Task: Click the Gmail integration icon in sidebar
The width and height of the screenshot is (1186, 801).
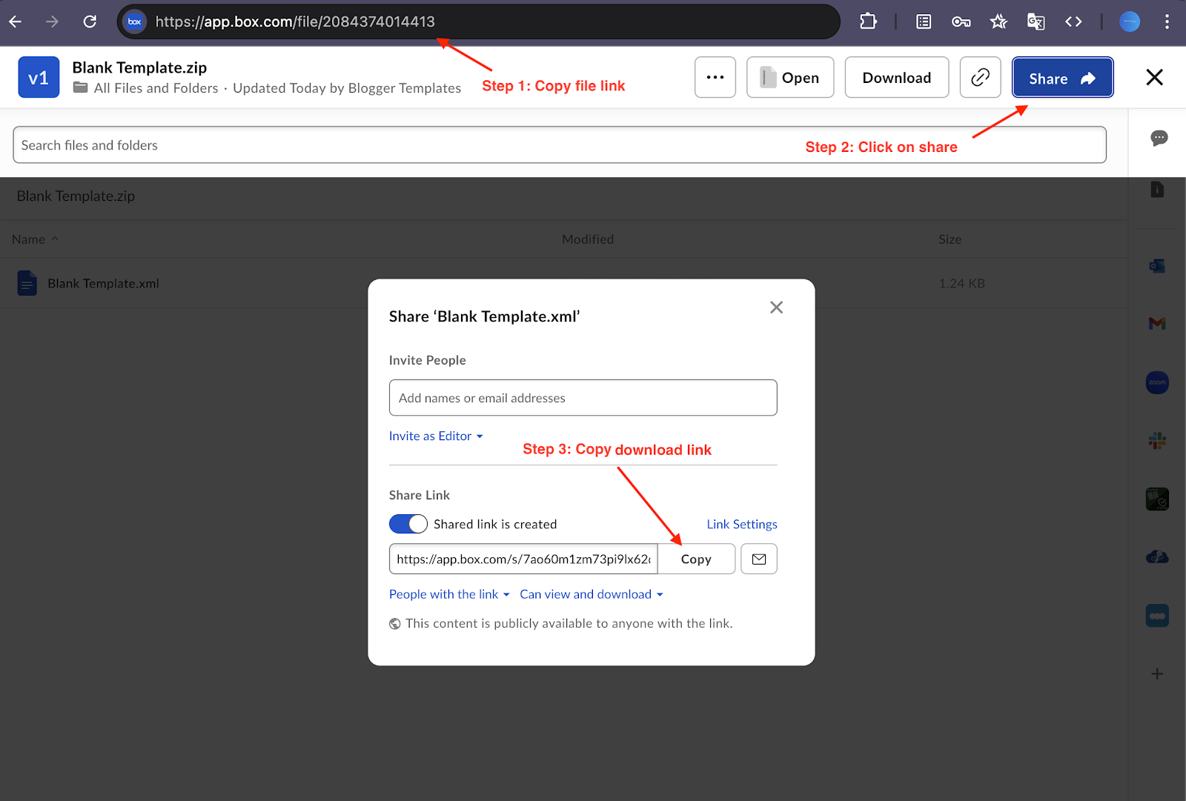Action: click(1157, 324)
